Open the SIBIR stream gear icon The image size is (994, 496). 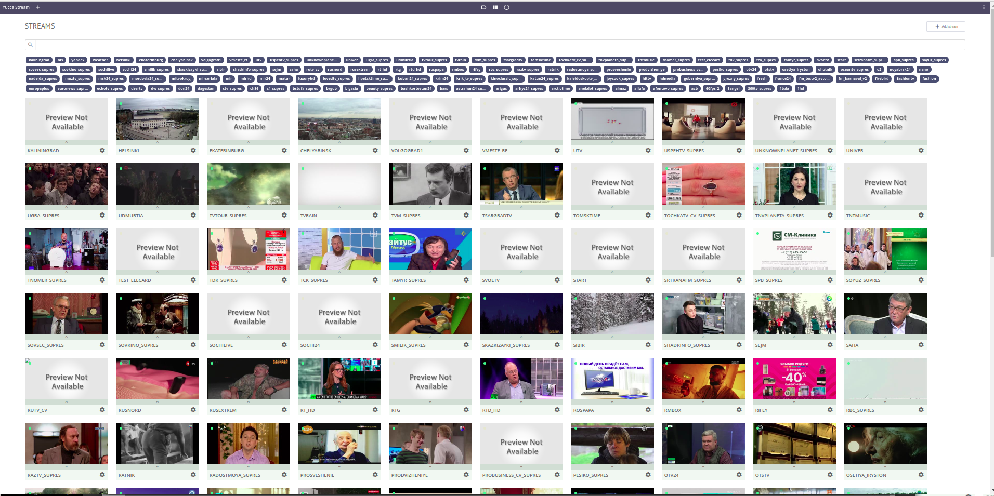point(648,345)
